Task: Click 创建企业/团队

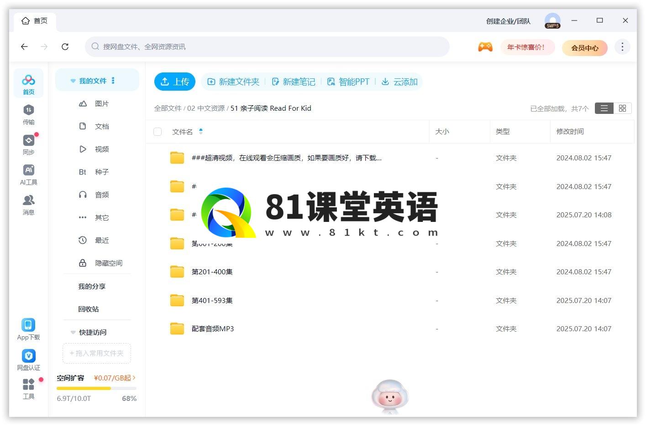Action: (508, 21)
